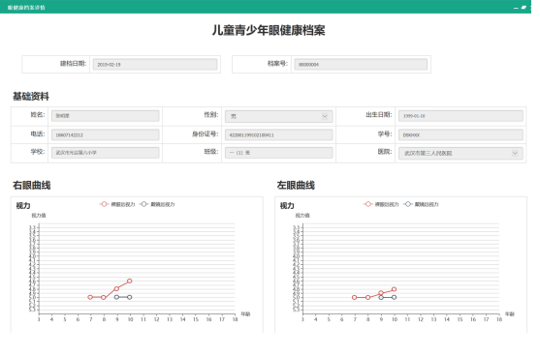The width and height of the screenshot is (540, 355).
Task: Click the 班级 class field
Action: (278, 153)
